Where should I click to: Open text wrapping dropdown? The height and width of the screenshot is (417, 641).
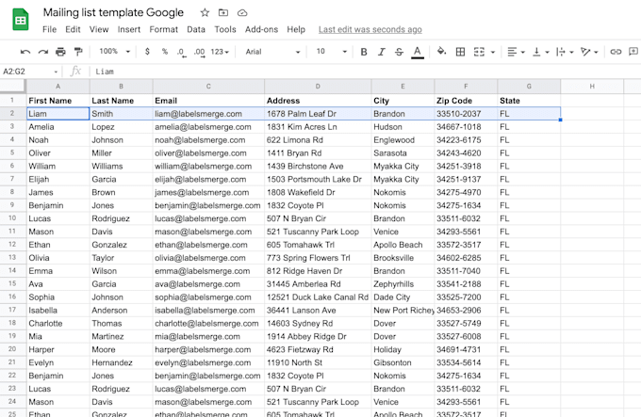565,52
